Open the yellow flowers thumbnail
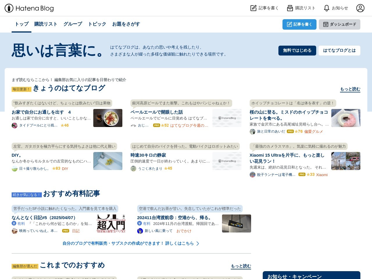This screenshot has height=279, width=372. tap(108, 161)
